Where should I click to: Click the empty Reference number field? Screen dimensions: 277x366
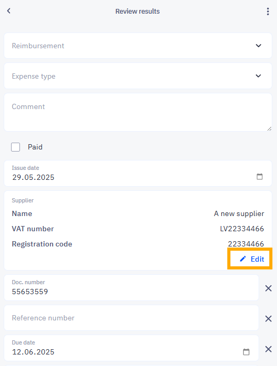(131, 318)
